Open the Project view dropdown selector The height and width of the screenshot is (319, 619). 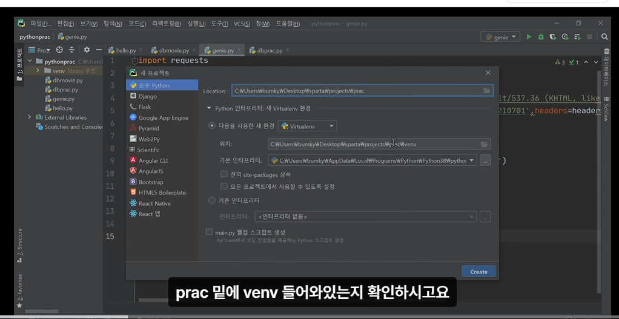click(40, 50)
